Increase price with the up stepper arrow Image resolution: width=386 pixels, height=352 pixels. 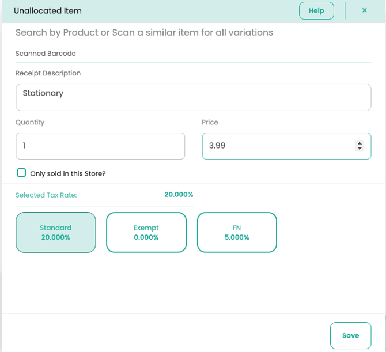click(x=360, y=143)
